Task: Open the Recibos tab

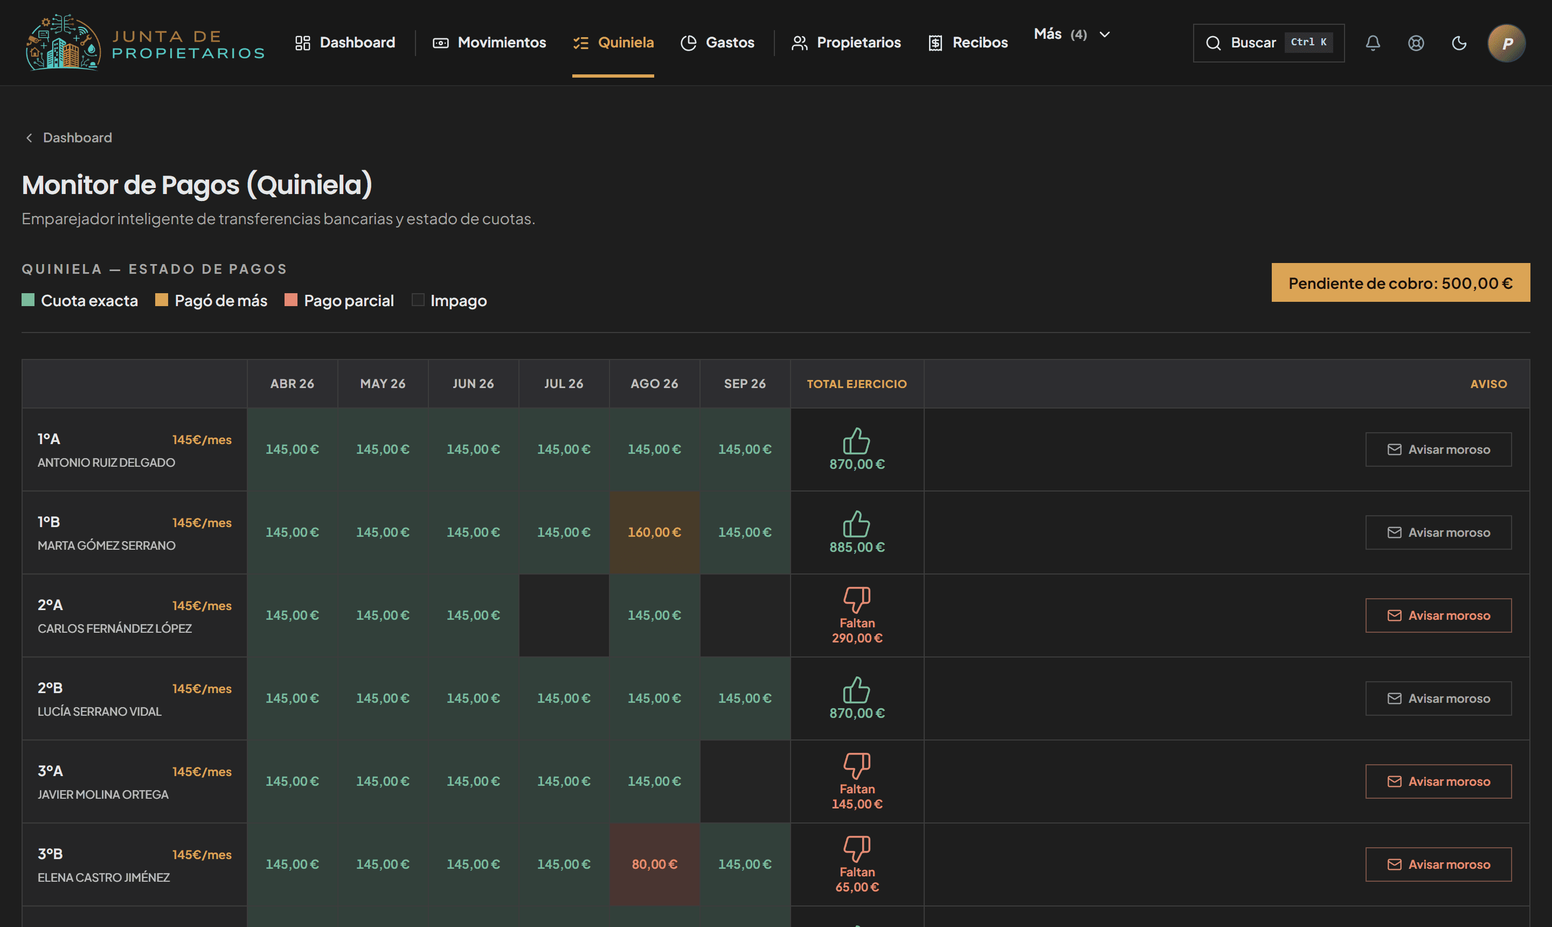Action: 967,43
